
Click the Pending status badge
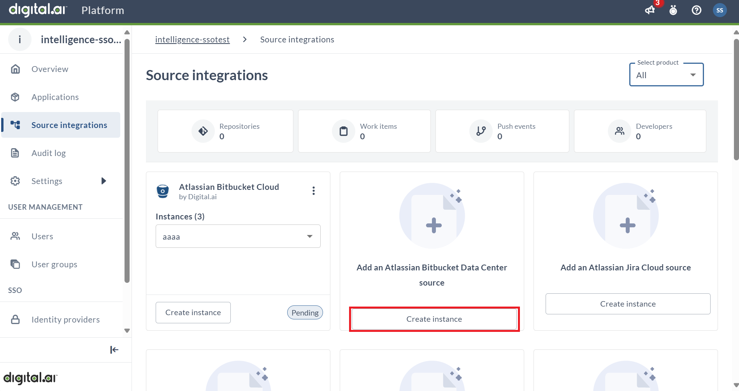pos(305,312)
